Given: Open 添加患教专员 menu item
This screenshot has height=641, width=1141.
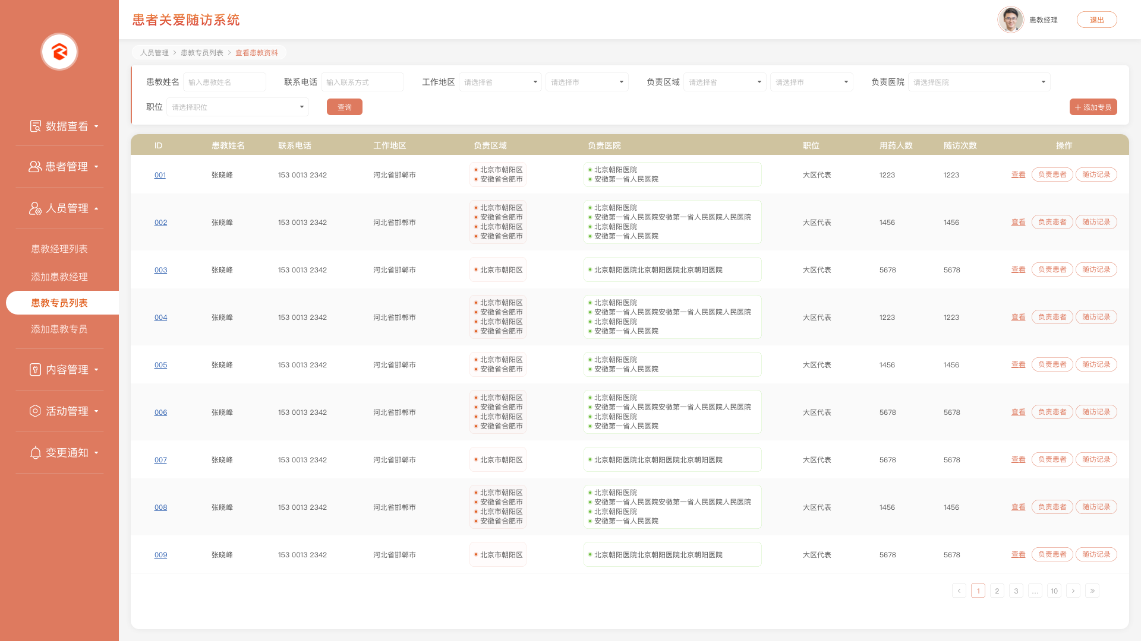Looking at the screenshot, I should (x=59, y=329).
